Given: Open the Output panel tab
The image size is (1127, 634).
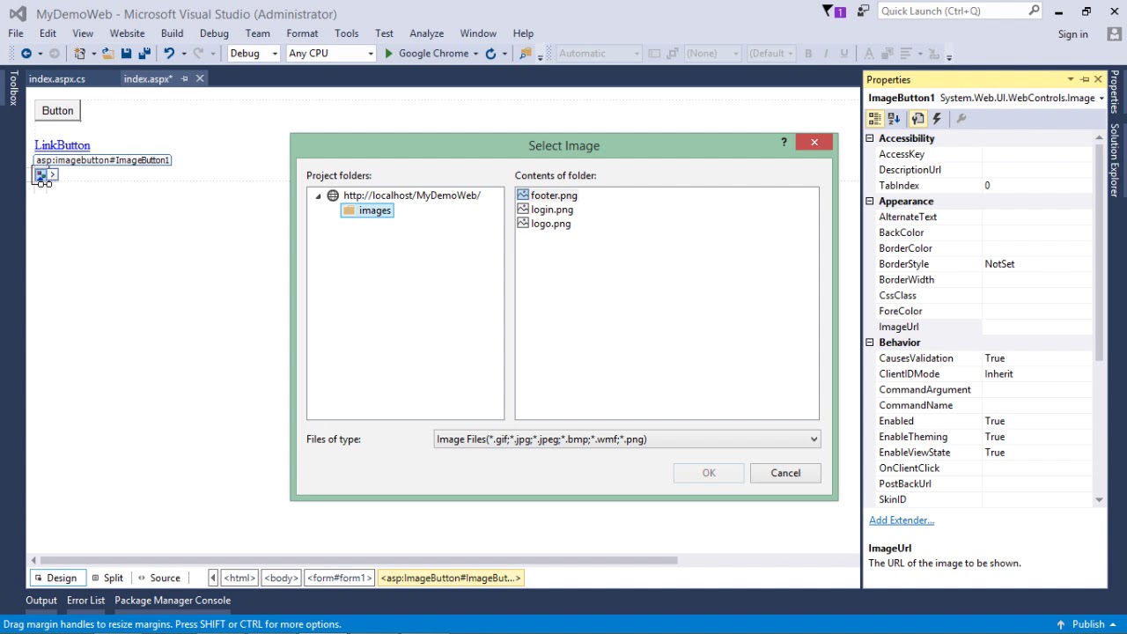Looking at the screenshot, I should point(41,601).
